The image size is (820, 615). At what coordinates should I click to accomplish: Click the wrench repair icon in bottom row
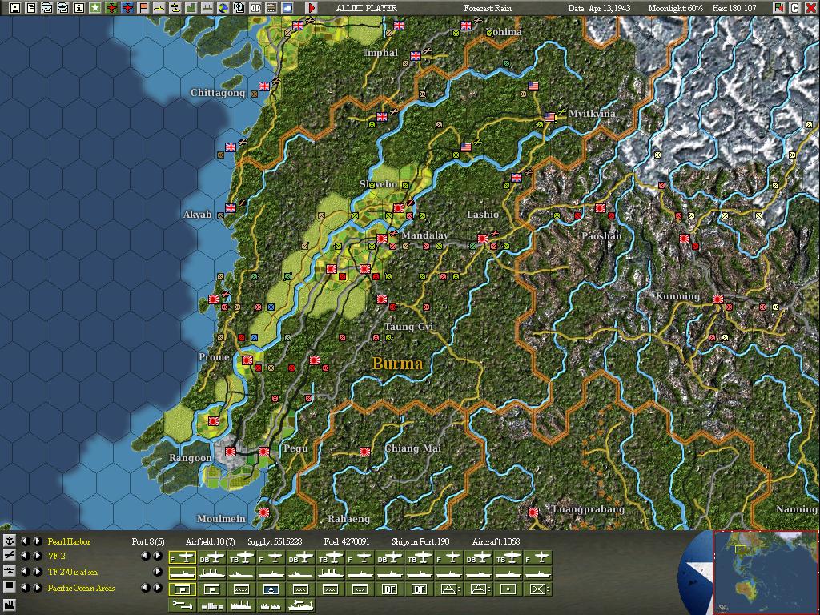point(182,605)
